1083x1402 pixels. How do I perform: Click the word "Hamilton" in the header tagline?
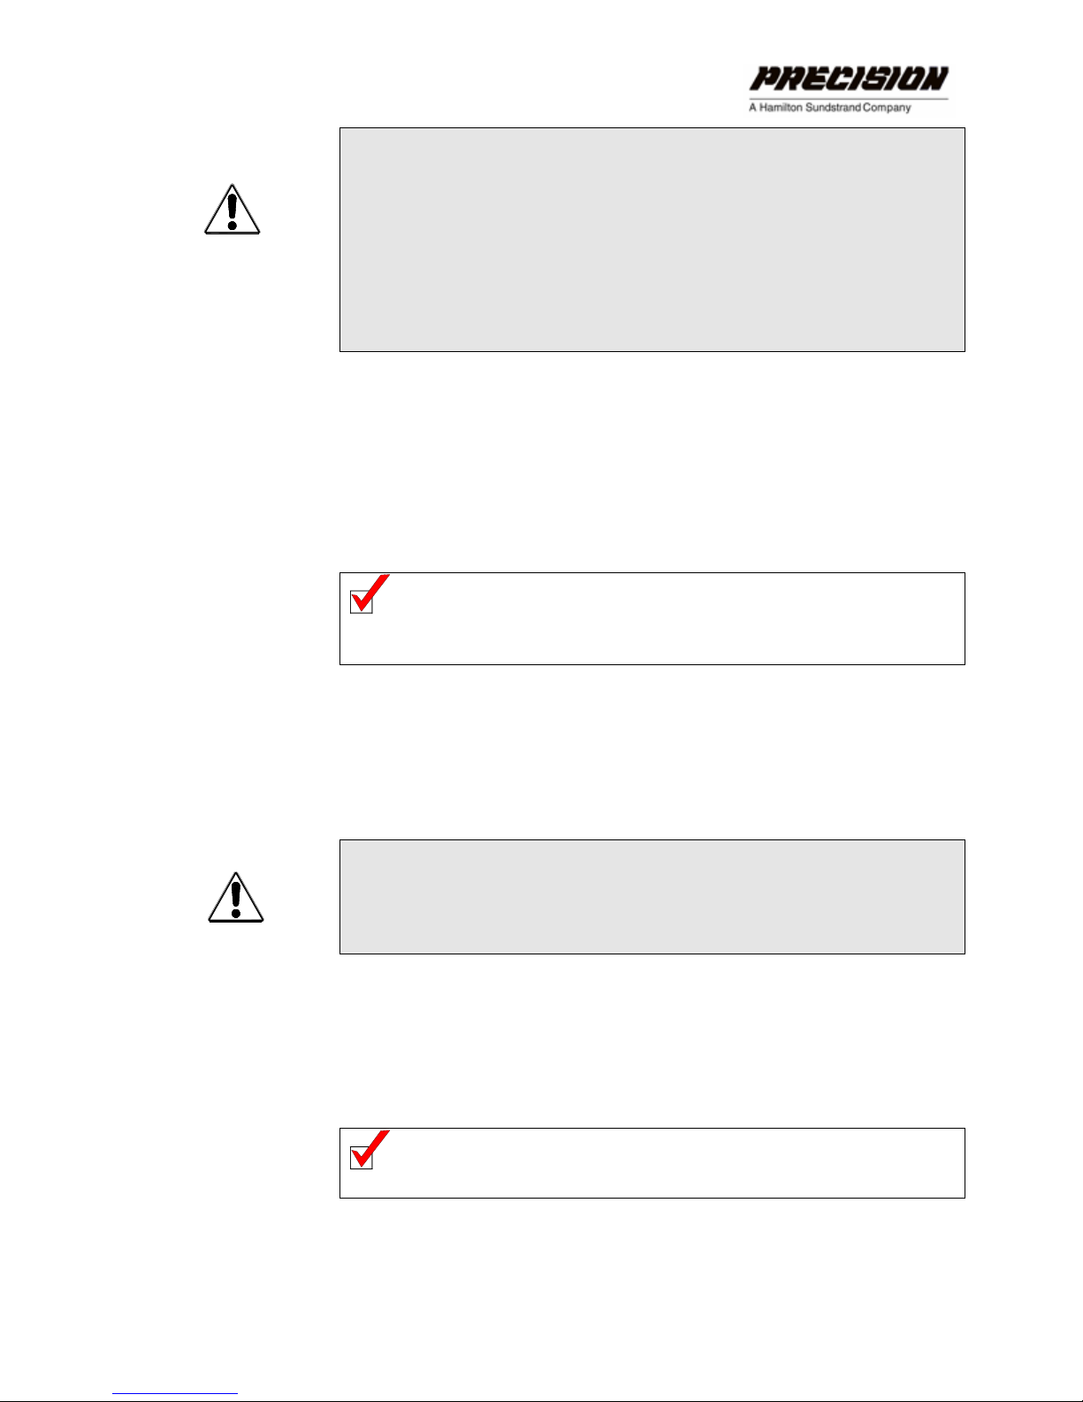coord(782,108)
